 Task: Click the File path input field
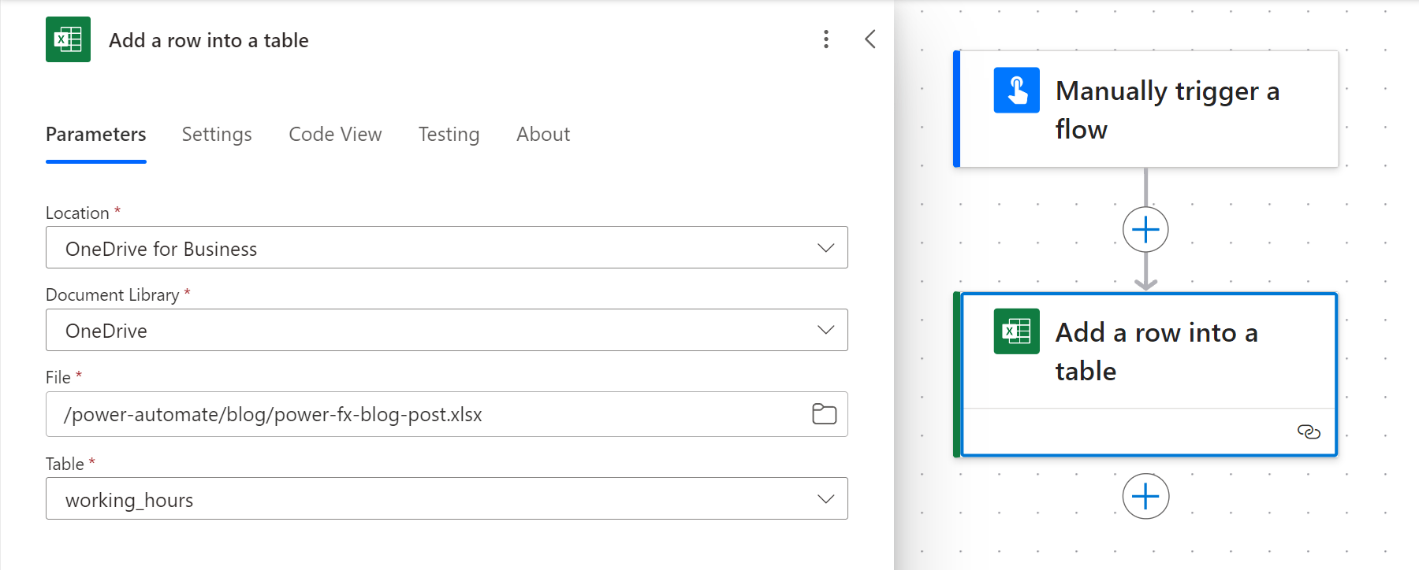426,414
